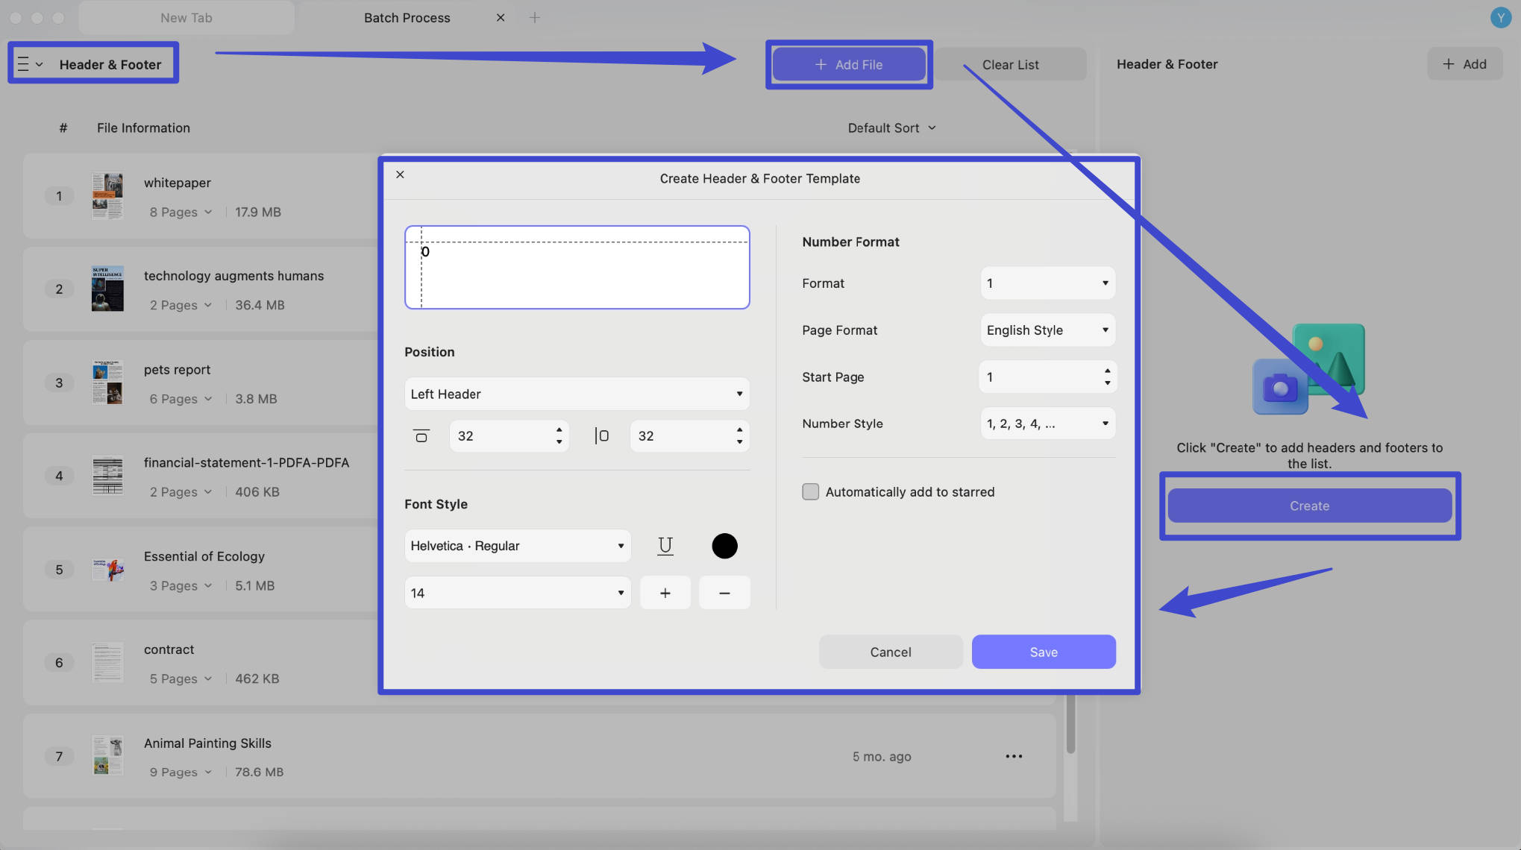
Task: Close the Create Header & Footer Template dialog
Action: (x=400, y=174)
